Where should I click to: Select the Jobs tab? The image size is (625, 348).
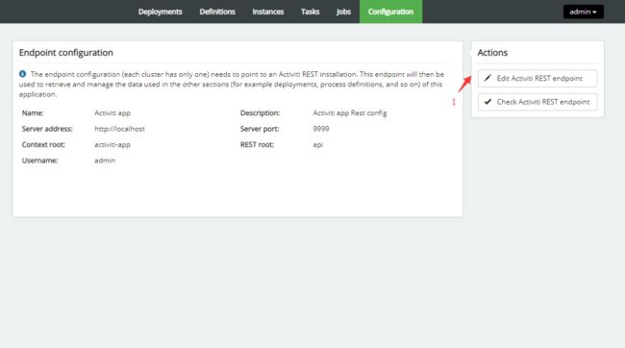point(343,12)
